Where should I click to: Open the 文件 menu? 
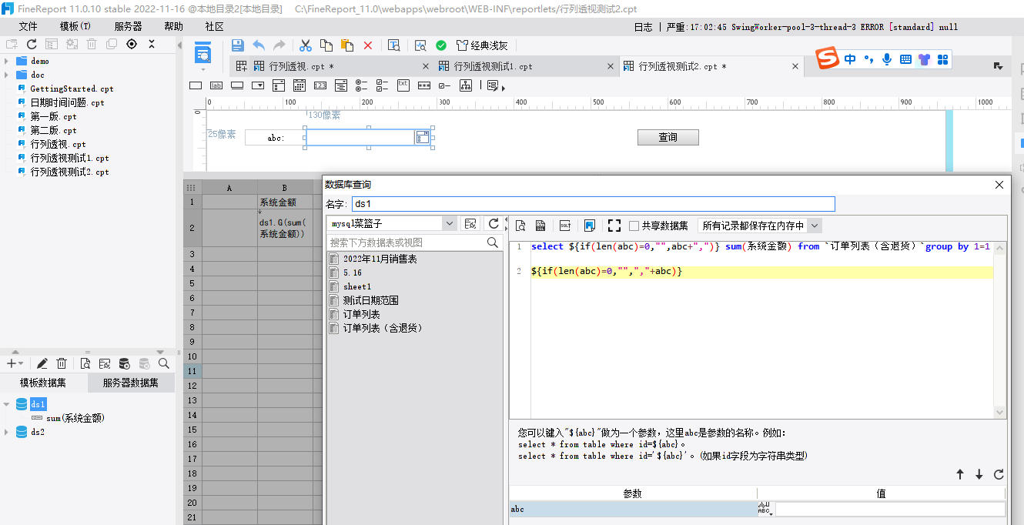(28, 26)
